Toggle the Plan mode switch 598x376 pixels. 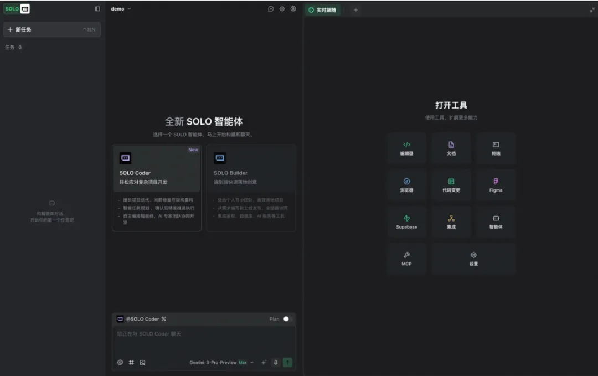tap(288, 319)
